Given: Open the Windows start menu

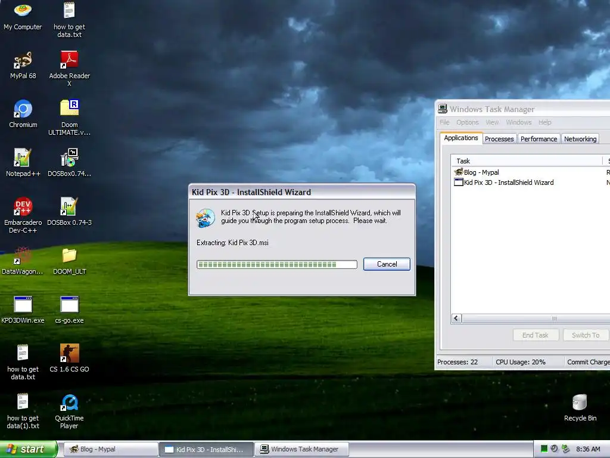Looking at the screenshot, I should (x=29, y=449).
